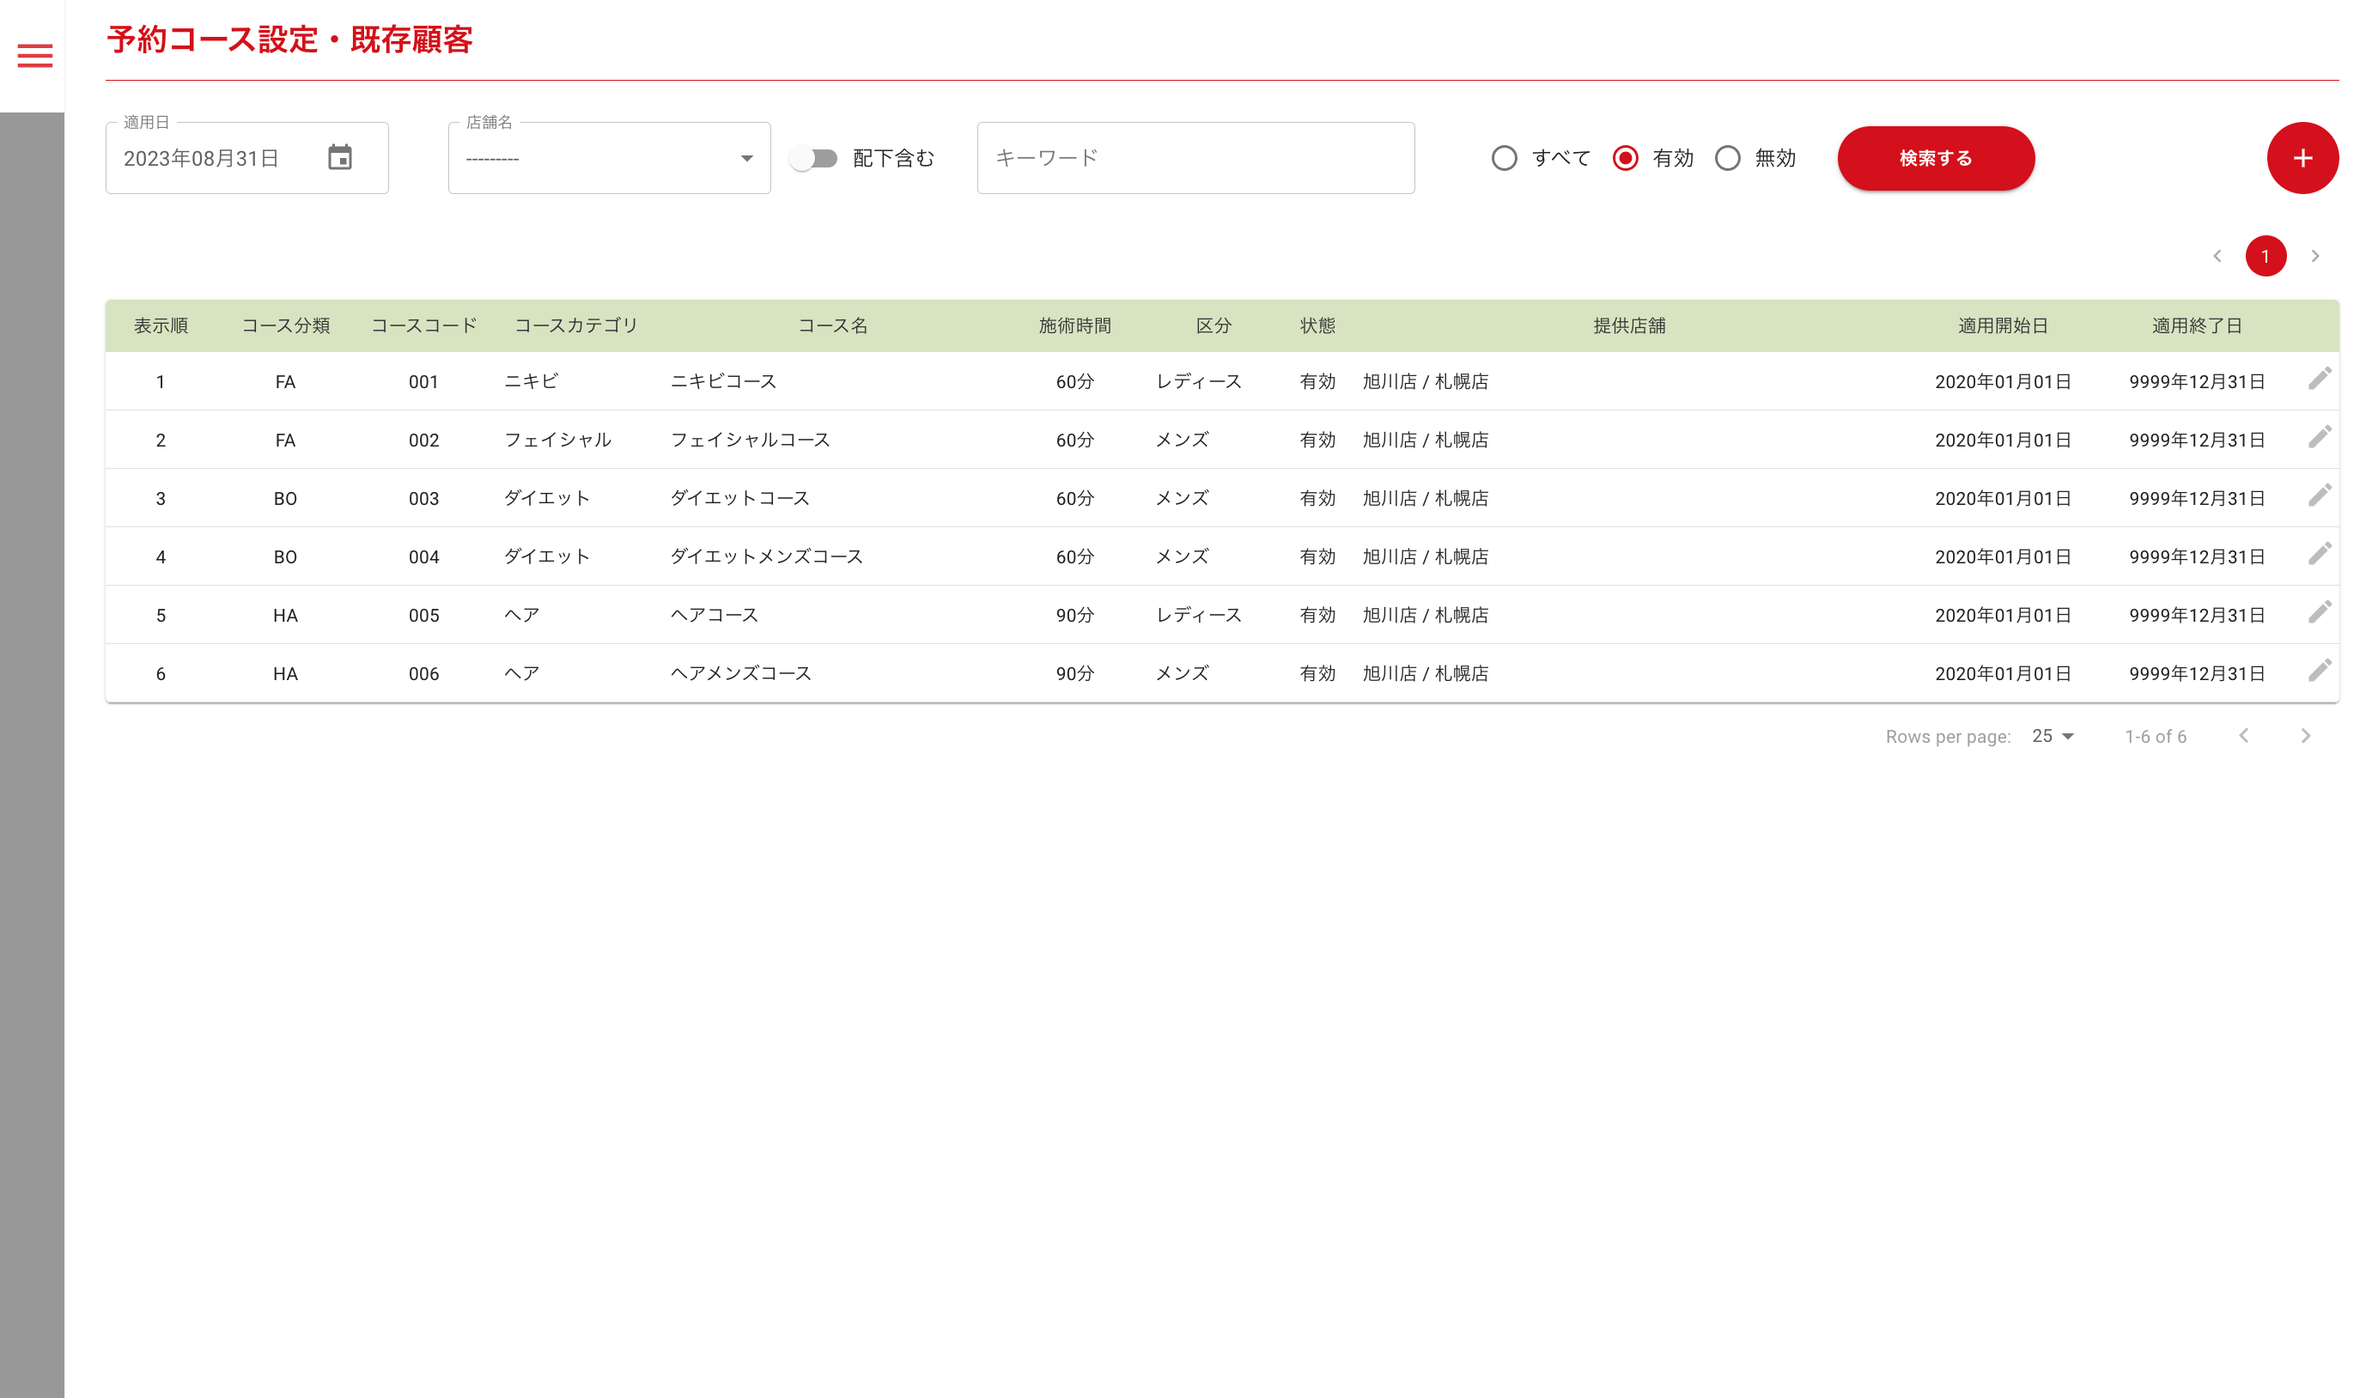Open the hamburger navigation menu

pos(35,56)
